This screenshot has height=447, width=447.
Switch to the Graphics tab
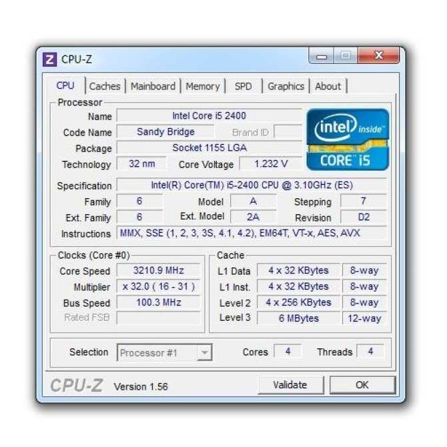click(286, 86)
